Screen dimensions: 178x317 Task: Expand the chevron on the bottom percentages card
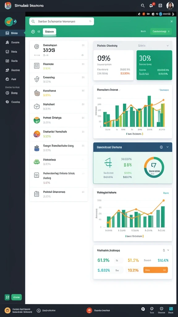click(x=168, y=250)
